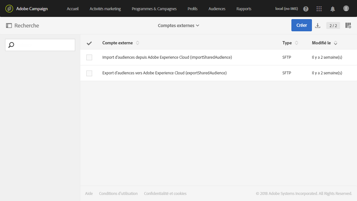Check the exportSharedAudience account checkbox
Image resolution: width=357 pixels, height=201 pixels.
89,73
